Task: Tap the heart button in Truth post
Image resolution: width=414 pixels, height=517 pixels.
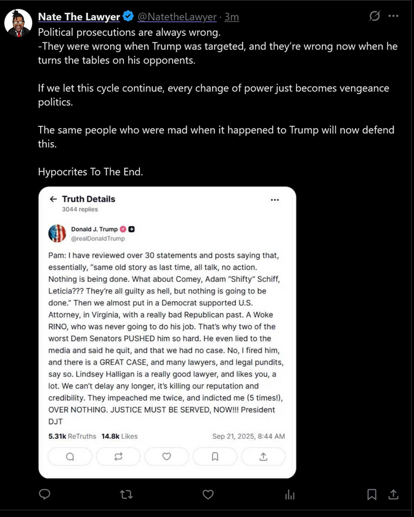Action: 166,456
